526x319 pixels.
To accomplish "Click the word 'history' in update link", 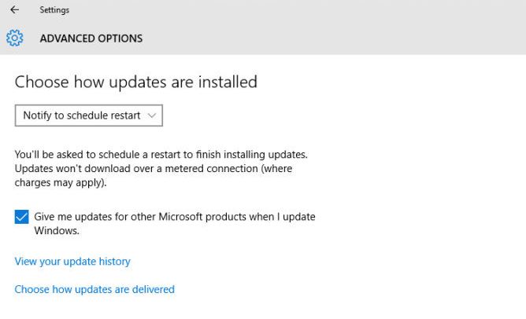I will [113, 262].
